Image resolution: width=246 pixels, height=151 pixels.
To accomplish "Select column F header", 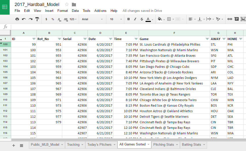I will pos(174,33).
